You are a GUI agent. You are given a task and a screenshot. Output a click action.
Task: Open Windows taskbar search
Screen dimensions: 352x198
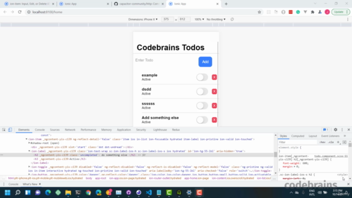18,193
